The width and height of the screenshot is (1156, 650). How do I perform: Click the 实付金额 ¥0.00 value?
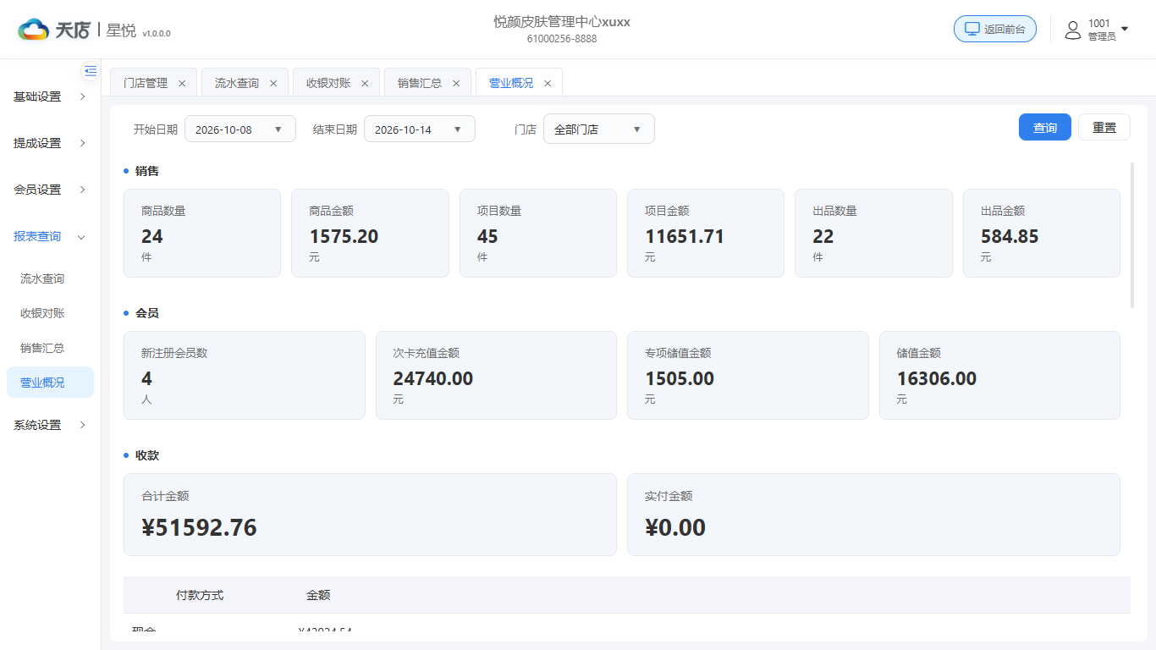pyautogui.click(x=675, y=527)
